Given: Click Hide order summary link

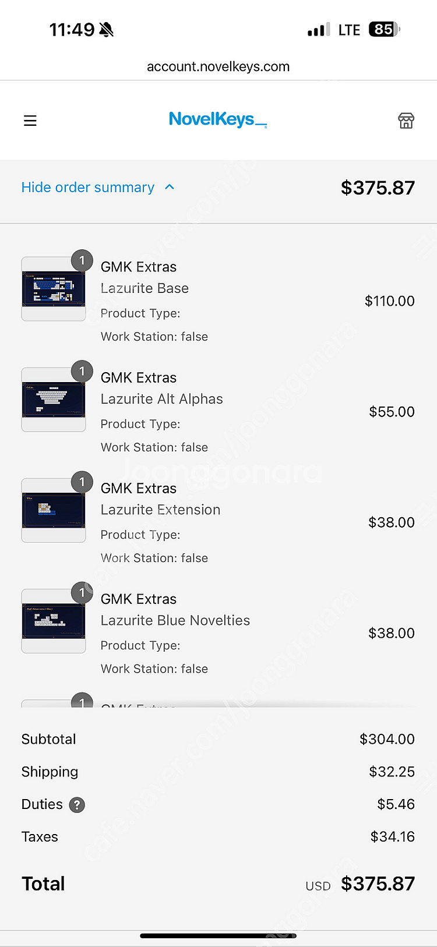Looking at the screenshot, I should click(88, 188).
